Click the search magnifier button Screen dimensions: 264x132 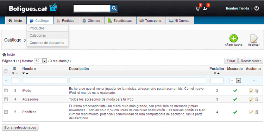click(x=114, y=8)
